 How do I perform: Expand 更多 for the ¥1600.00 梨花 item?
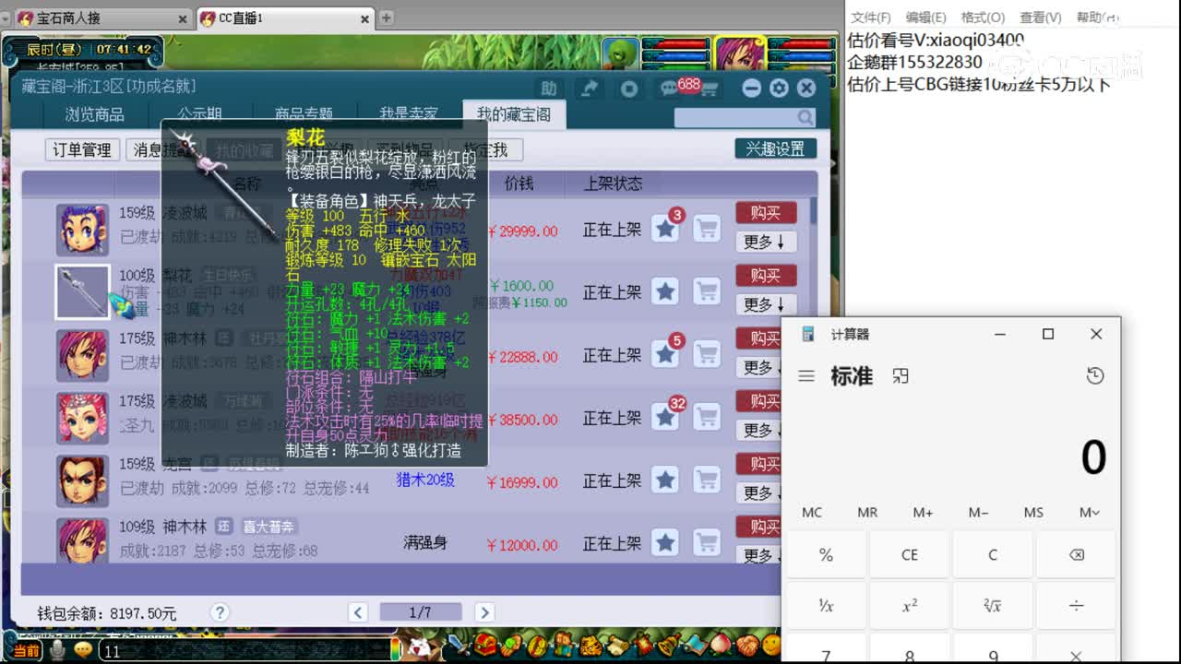coord(766,304)
